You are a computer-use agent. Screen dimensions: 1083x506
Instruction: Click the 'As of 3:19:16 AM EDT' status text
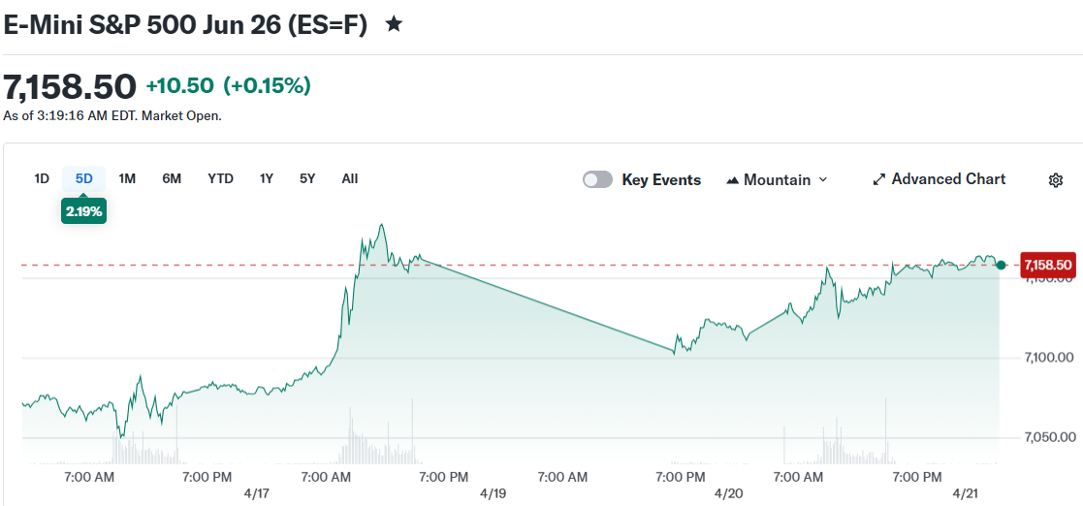(112, 116)
